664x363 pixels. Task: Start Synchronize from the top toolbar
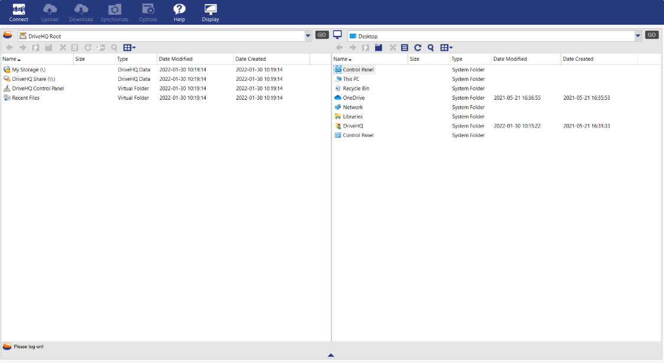(115, 13)
